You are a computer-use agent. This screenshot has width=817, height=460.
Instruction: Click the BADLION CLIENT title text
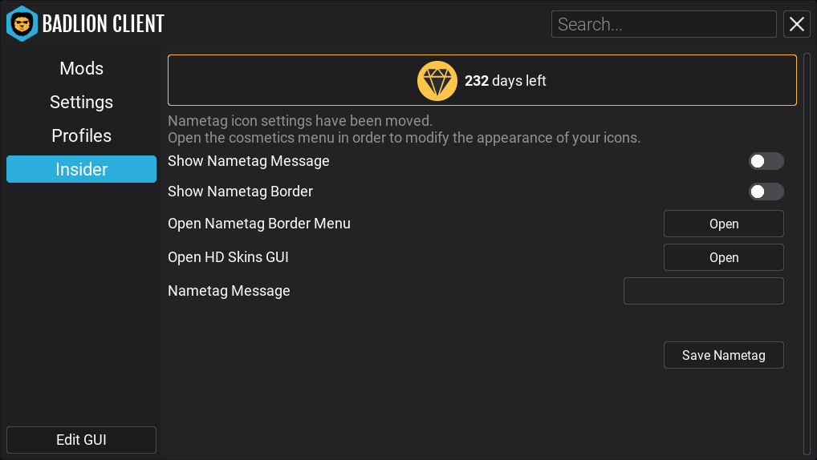tap(104, 24)
